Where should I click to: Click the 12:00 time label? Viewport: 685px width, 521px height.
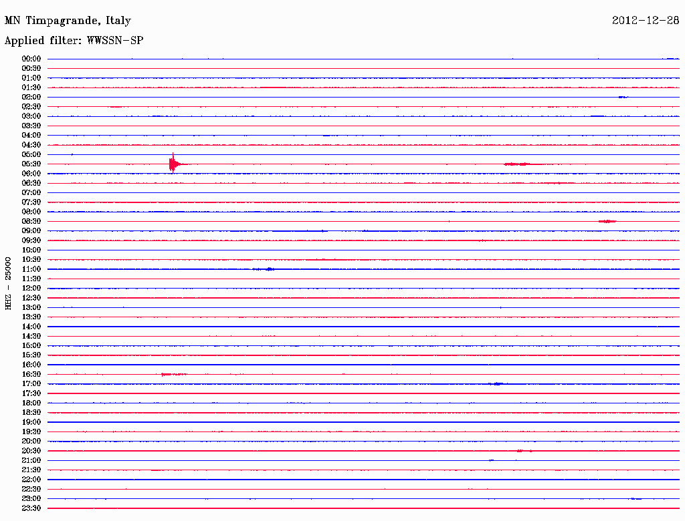pos(31,289)
